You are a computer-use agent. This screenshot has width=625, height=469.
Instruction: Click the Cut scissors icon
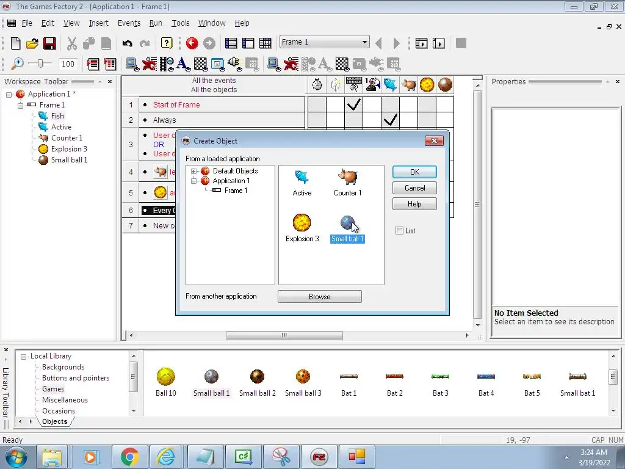pyautogui.click(x=72, y=43)
